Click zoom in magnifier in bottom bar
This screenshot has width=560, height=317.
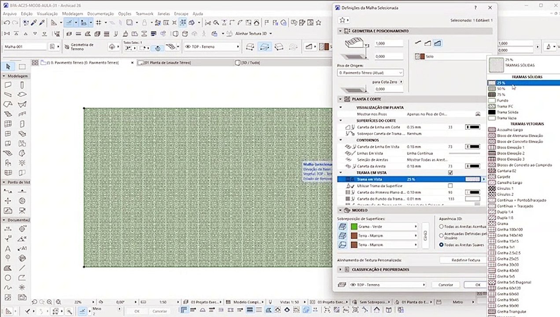49,302
